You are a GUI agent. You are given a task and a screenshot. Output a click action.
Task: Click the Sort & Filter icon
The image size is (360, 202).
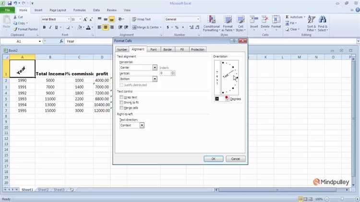tap(312, 24)
